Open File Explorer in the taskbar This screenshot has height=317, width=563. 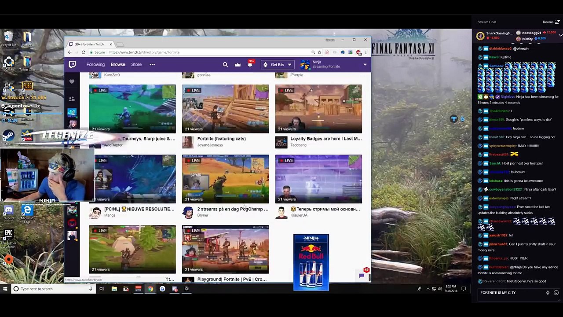(x=114, y=289)
